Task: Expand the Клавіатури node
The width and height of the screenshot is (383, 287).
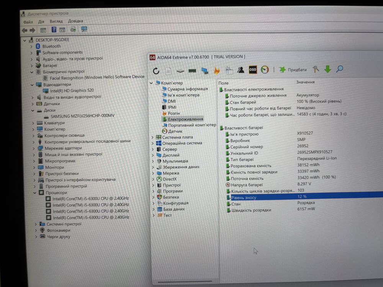Action: tap(33, 123)
